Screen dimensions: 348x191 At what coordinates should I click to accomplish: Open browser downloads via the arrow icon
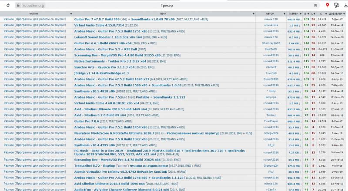(345, 5)
